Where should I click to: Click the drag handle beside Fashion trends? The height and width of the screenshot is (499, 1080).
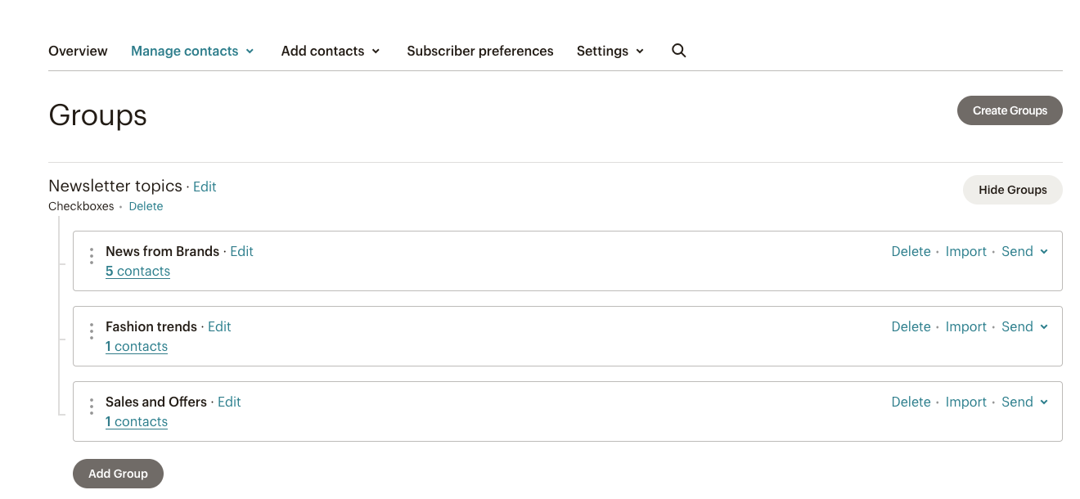coord(91,330)
